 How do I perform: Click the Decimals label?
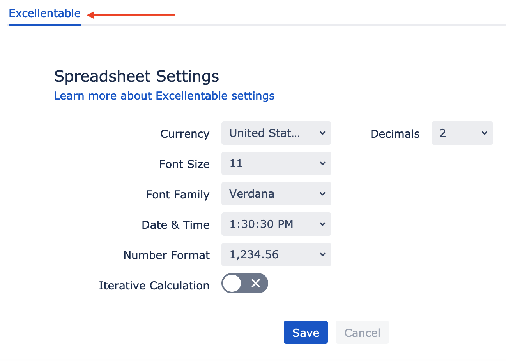[x=395, y=134]
